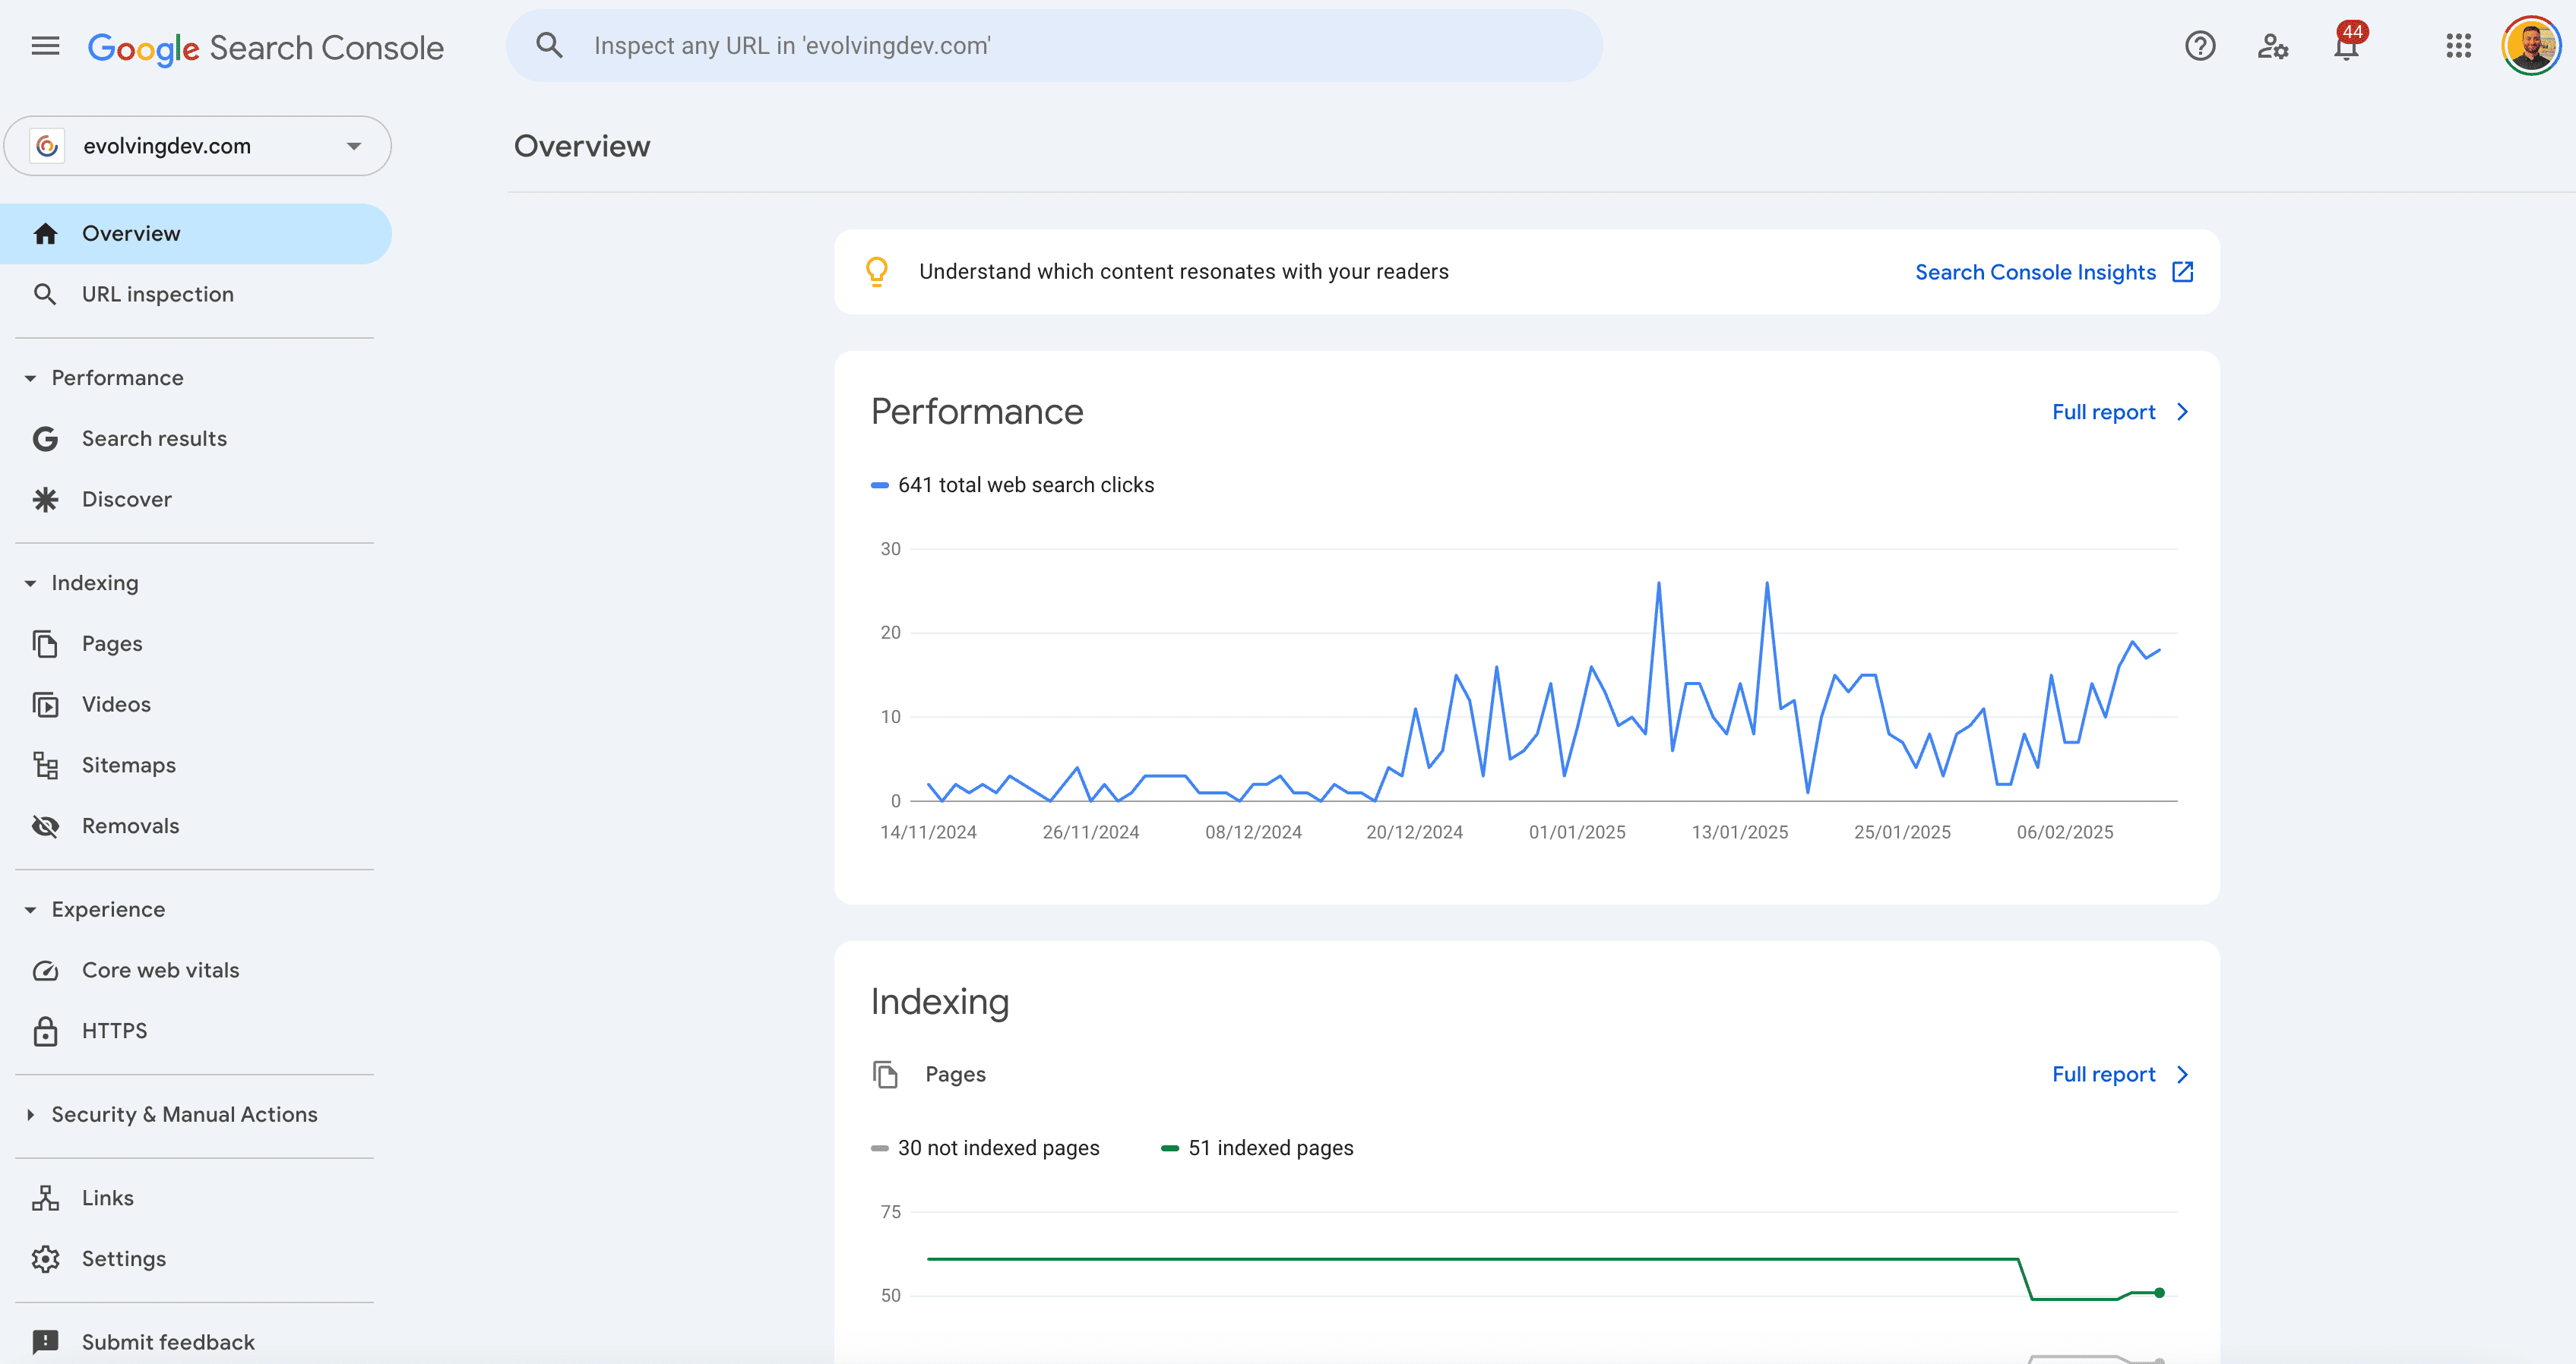The height and width of the screenshot is (1364, 2576).
Task: Click the external-link icon beside Search Console Insights
Action: click(2183, 272)
